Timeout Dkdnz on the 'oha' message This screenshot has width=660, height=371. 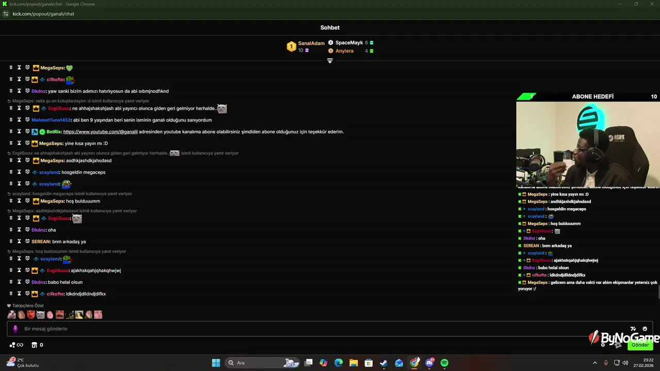[x=19, y=230]
